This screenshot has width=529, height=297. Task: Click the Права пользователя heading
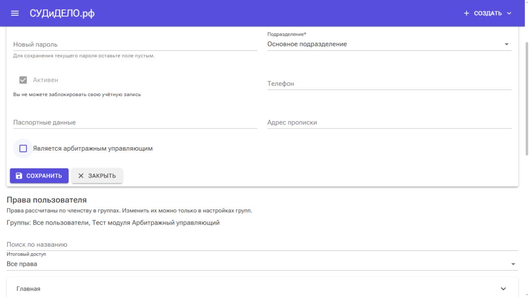pyautogui.click(x=47, y=200)
